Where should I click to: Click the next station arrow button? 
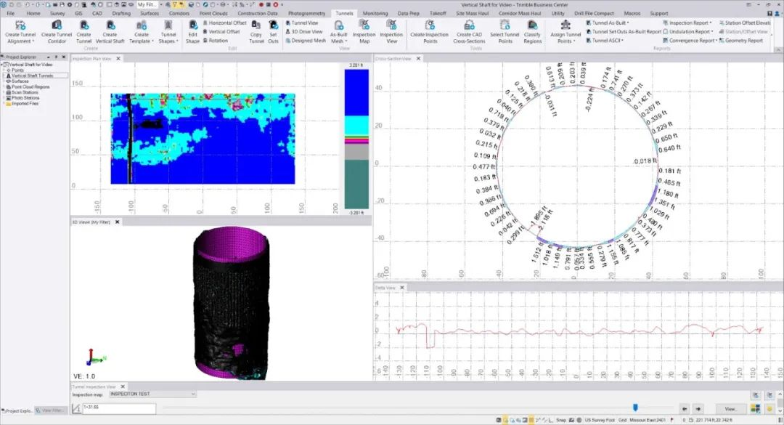[698, 409]
